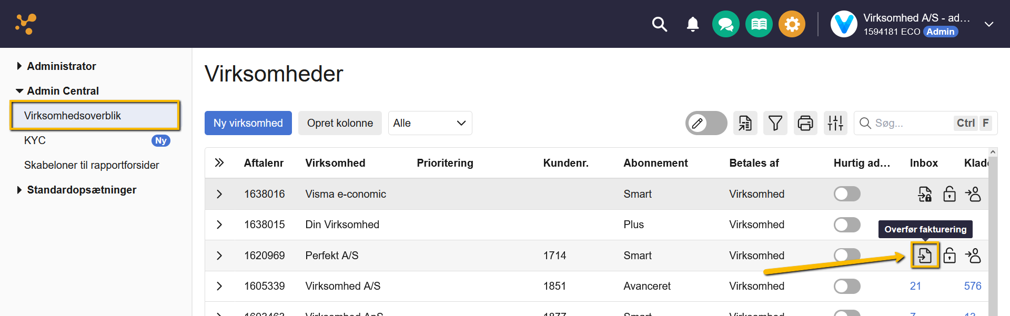Select KYC in the sidebar
This screenshot has height=316, width=1010.
click(35, 140)
